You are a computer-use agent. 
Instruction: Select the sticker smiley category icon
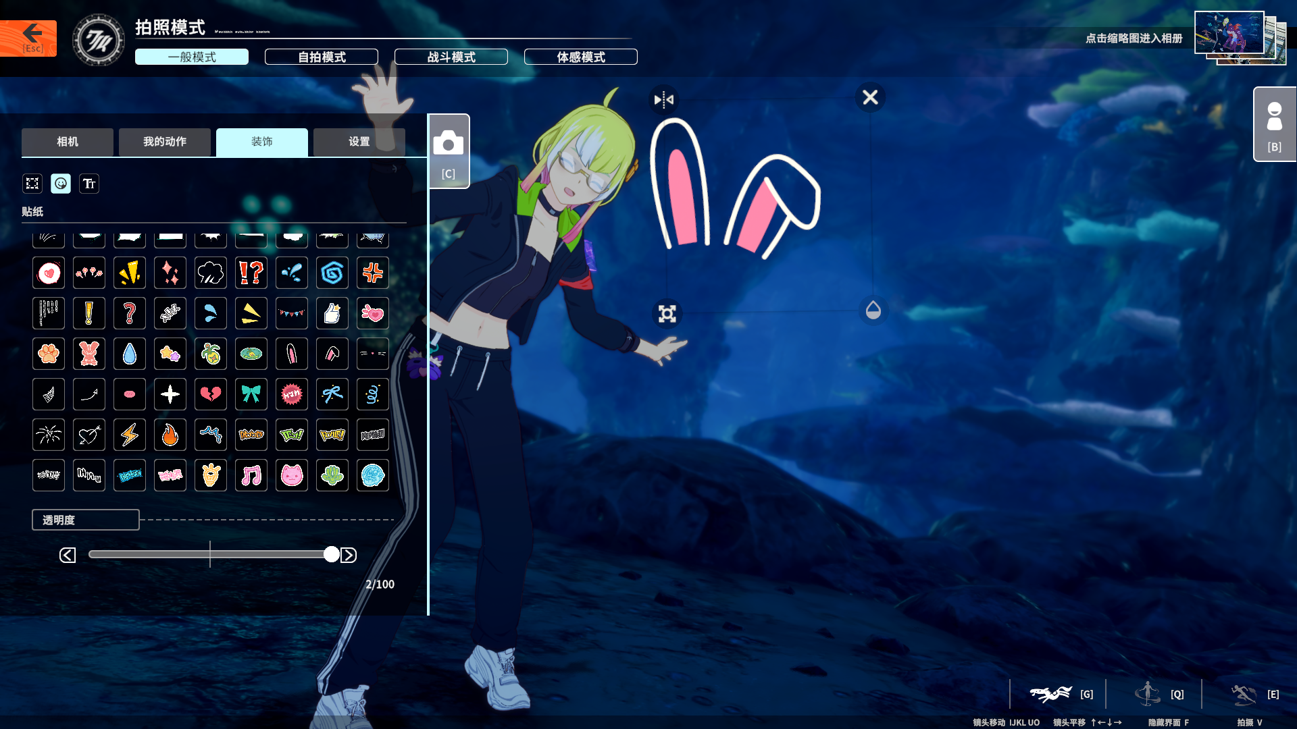pos(61,184)
